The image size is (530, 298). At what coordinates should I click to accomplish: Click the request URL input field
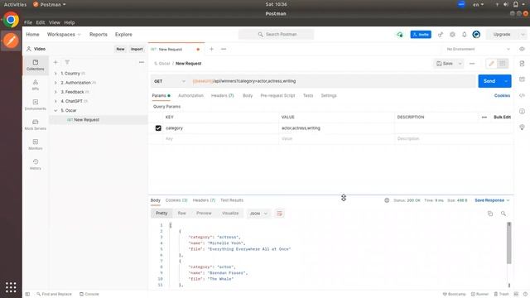(333, 81)
